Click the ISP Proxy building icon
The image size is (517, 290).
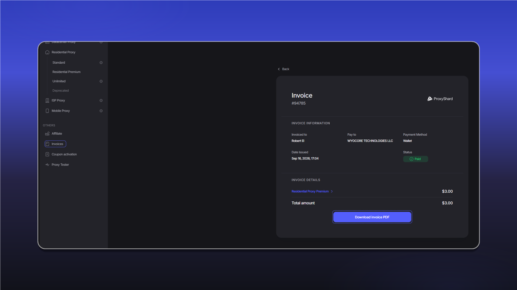tap(47, 100)
